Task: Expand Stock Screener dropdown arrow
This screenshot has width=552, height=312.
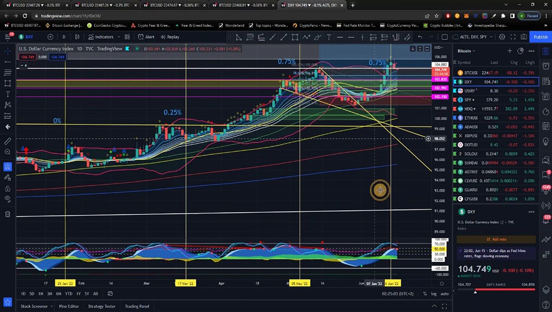Action: click(52, 306)
